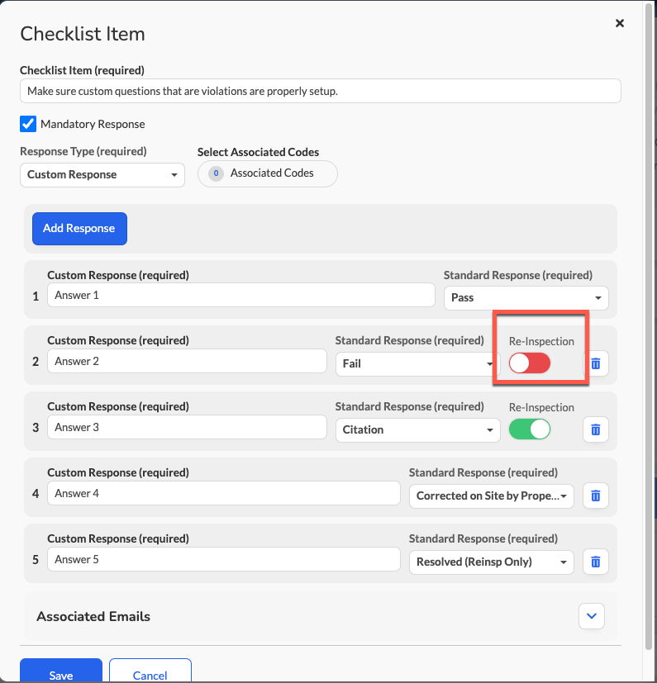Click the Associated Codes count badge
This screenshot has width=657, height=683.
click(x=216, y=173)
